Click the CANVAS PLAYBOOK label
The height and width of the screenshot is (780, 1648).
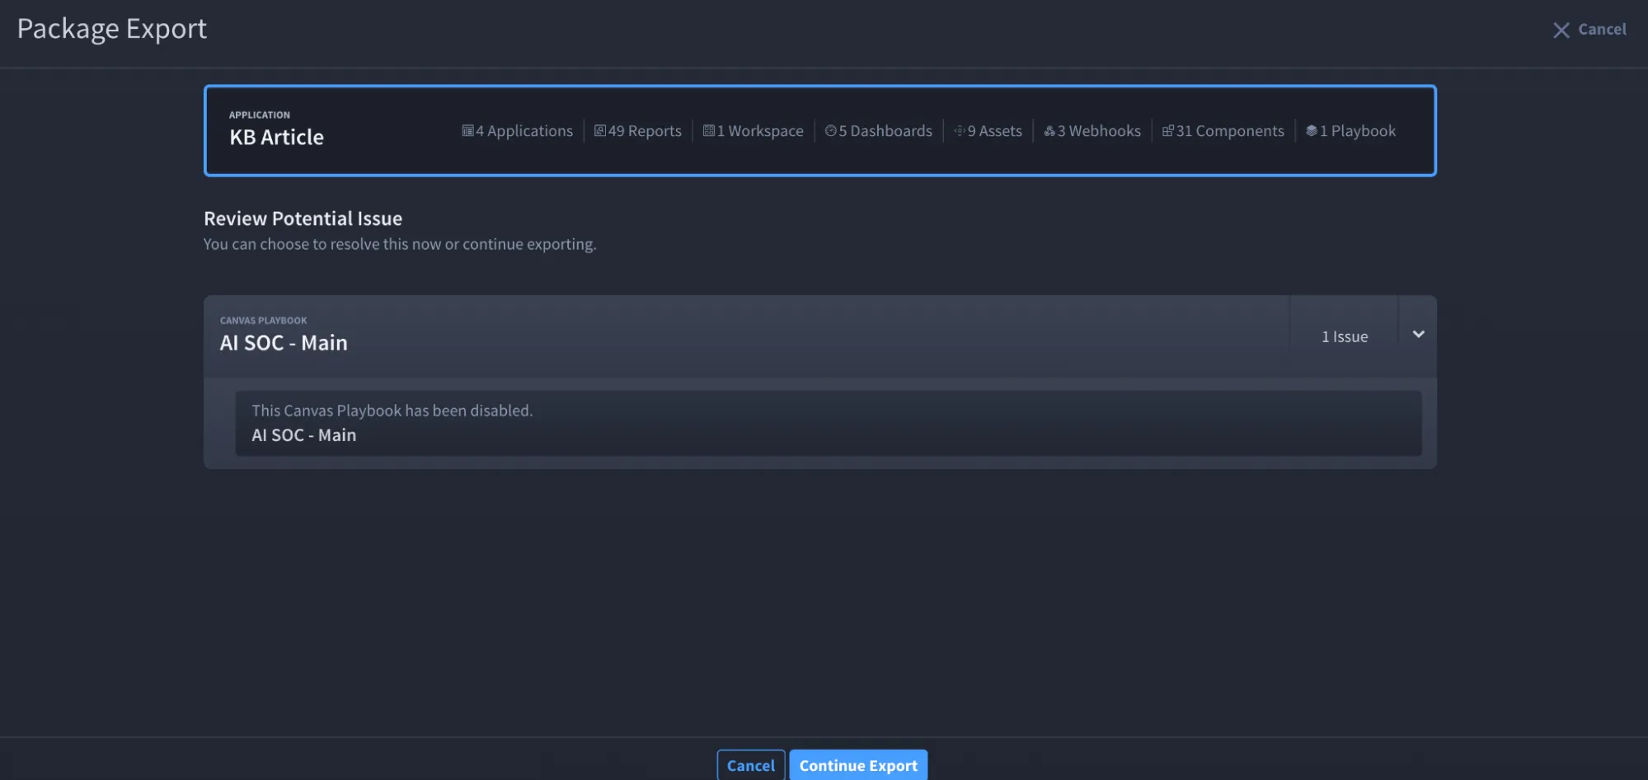pyautogui.click(x=263, y=321)
